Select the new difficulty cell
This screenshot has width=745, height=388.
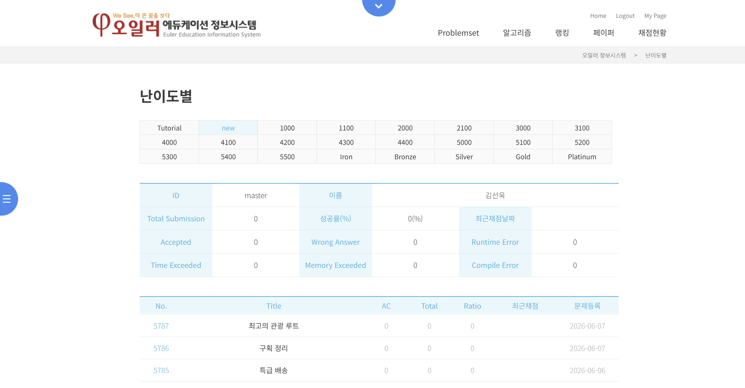click(228, 128)
